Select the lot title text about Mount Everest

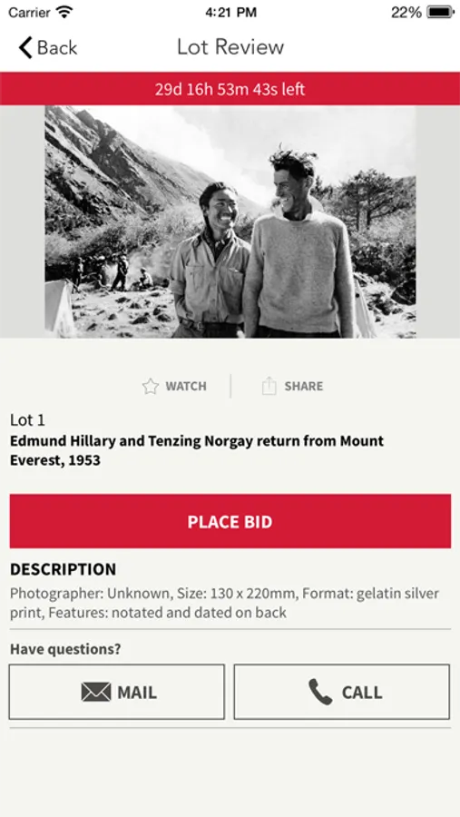tap(197, 450)
